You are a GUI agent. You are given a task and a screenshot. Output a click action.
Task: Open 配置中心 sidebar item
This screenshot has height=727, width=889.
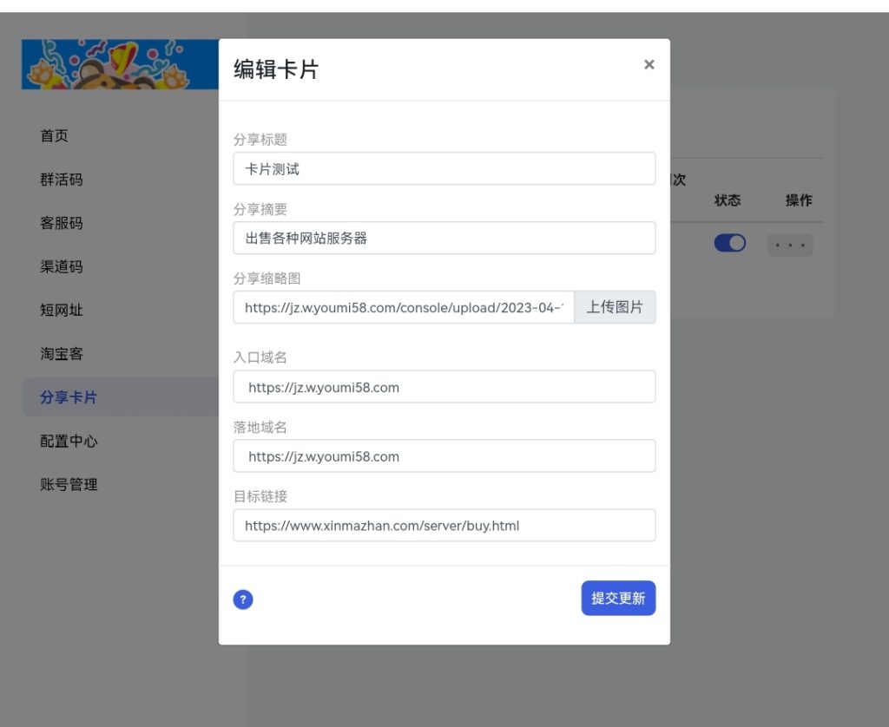click(69, 441)
